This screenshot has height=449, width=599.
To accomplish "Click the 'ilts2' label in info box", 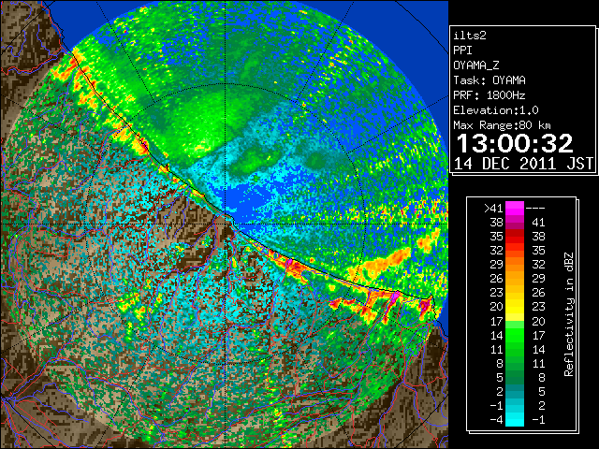I will coord(470,36).
